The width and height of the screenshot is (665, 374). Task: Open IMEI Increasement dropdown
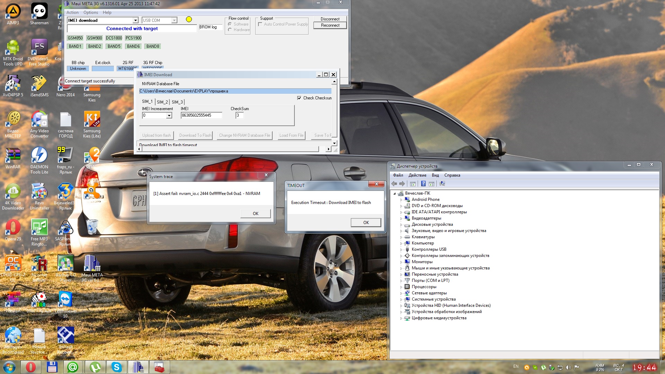(169, 116)
